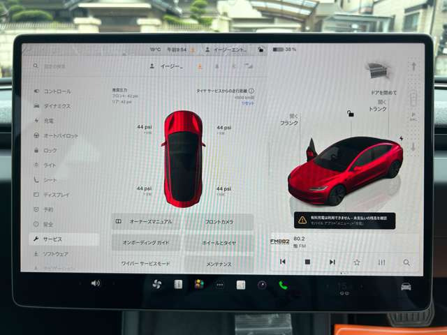The height and width of the screenshot is (335, 447).
Task: Open the profile selector in top status bar
Action: [x=226, y=50]
